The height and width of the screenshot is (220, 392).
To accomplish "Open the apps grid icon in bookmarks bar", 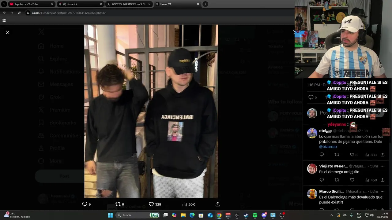I will 4,20.
